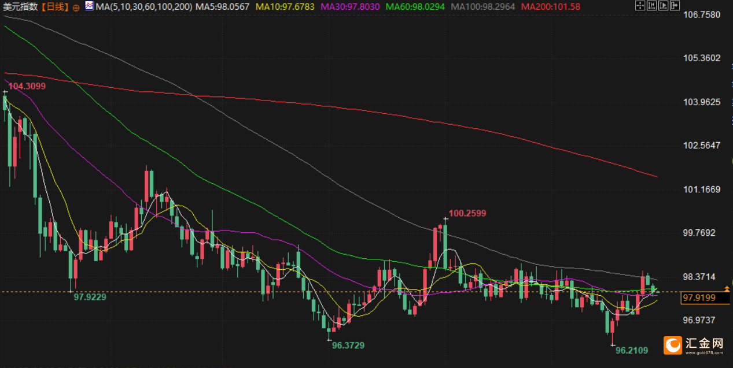Select the MA5:98.0567 legend value
The height and width of the screenshot is (368, 733).
click(x=223, y=7)
